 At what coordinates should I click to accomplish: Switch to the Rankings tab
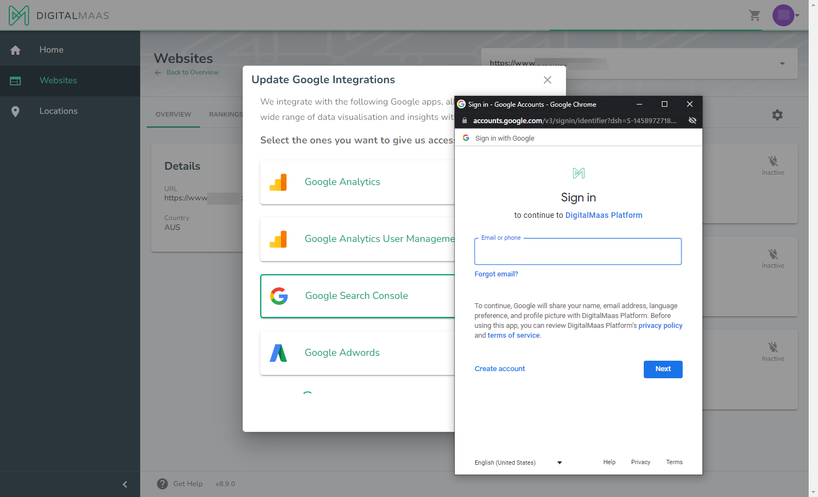pyautogui.click(x=226, y=114)
